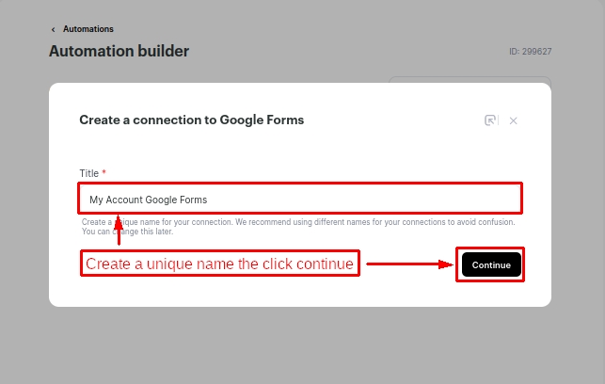The width and height of the screenshot is (605, 384).
Task: Click the red 'Create a unique name' annotation
Action: [219, 264]
